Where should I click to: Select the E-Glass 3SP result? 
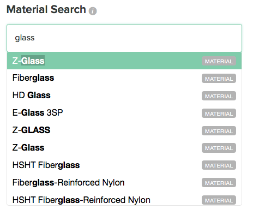point(124,113)
